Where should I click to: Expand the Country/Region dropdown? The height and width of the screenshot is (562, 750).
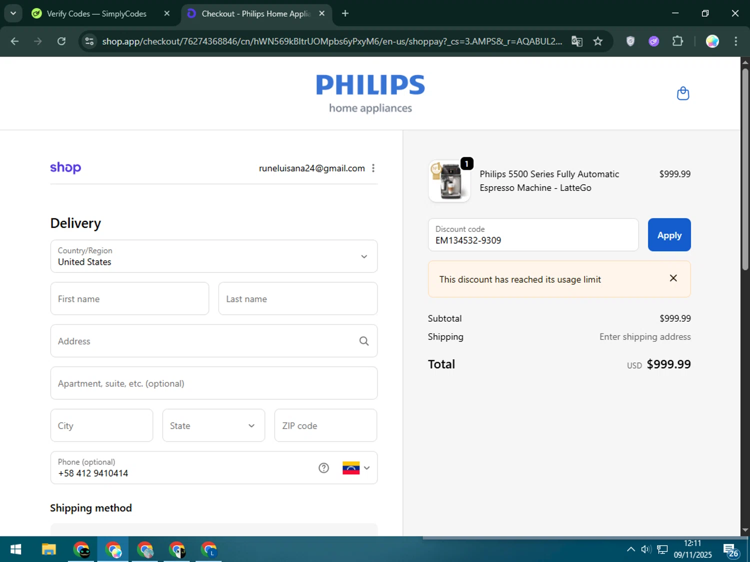[x=214, y=256]
